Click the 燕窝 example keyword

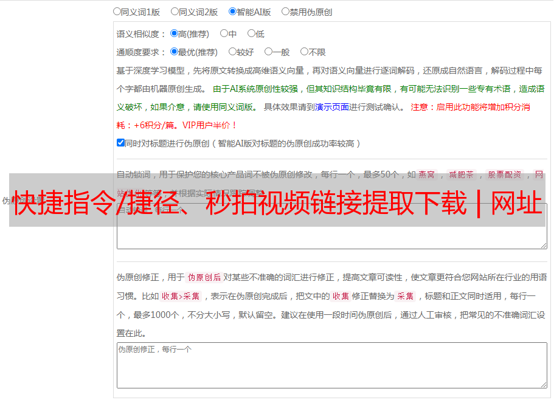tap(427, 174)
